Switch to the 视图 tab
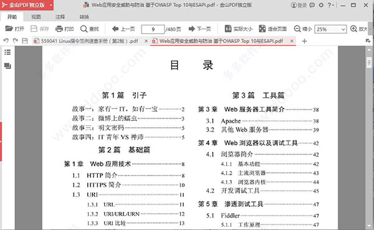 pyautogui.click(x=36, y=17)
